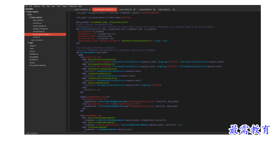Switch to the data_model.rb tab
This screenshot has width=273, height=141.
[164, 10]
